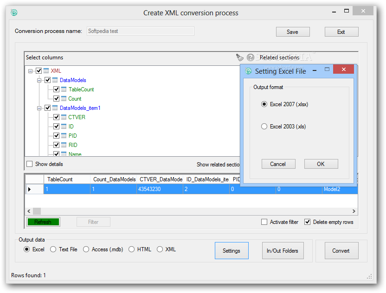
Task: Select XML output data option
Action: pyautogui.click(x=160, y=249)
